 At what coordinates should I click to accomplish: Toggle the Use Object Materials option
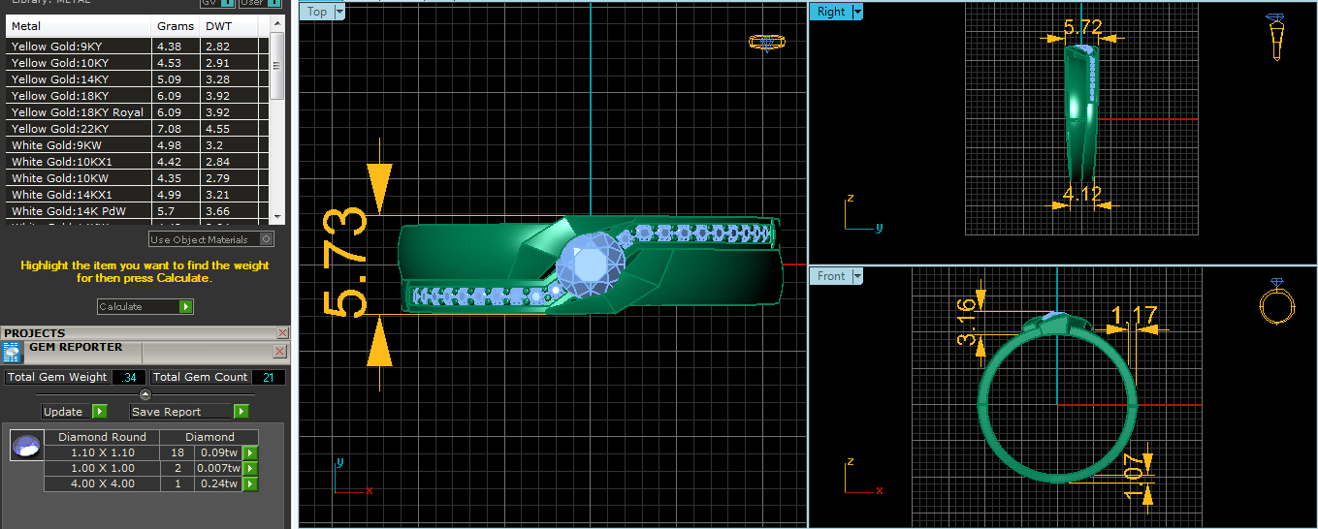(x=267, y=239)
